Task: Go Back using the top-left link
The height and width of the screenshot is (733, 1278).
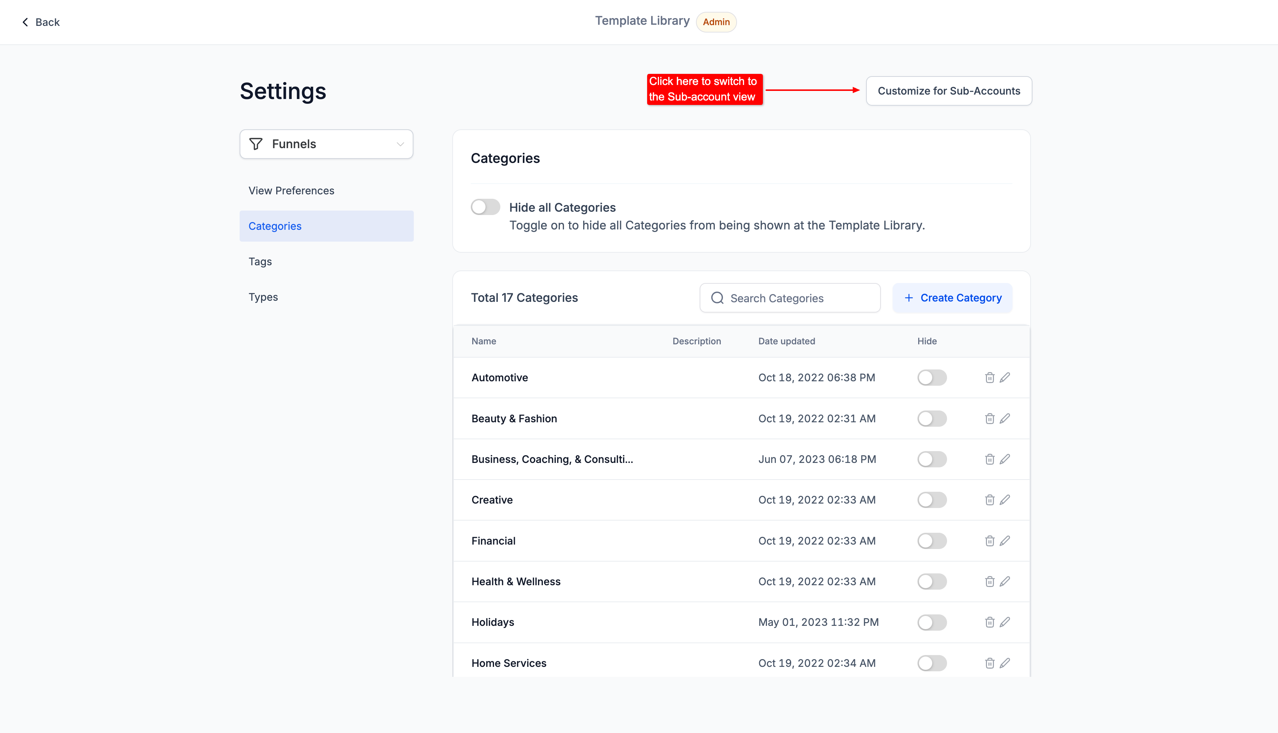Action: (x=41, y=22)
